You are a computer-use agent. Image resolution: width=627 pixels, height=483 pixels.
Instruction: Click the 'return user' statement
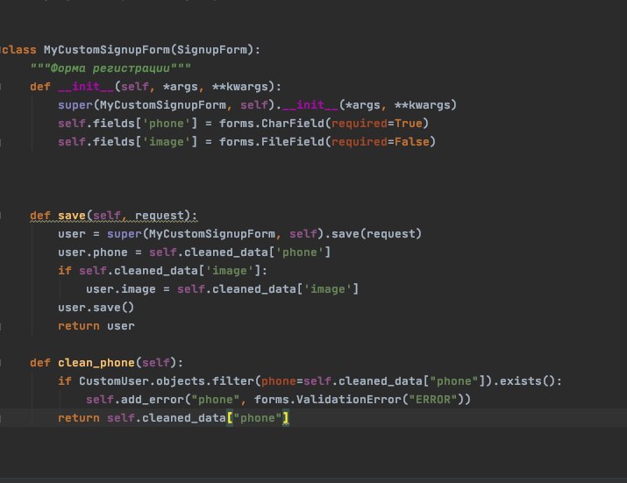(x=96, y=326)
